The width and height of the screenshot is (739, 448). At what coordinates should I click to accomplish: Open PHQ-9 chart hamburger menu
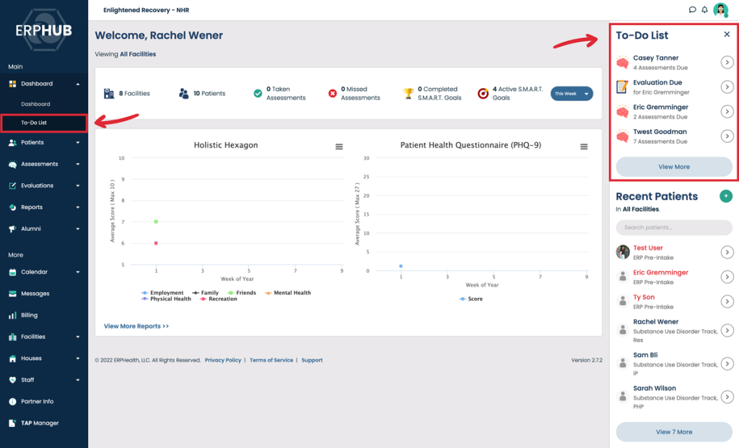(583, 146)
